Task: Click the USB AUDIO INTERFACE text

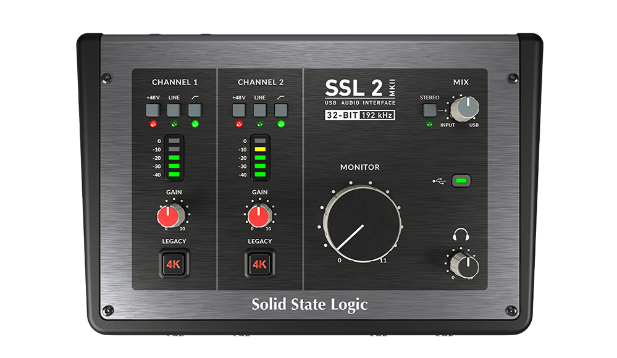Action: (x=360, y=102)
